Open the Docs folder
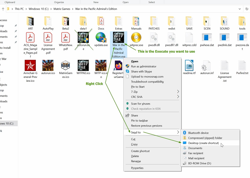This screenshot has height=178, width=250. 101,23
